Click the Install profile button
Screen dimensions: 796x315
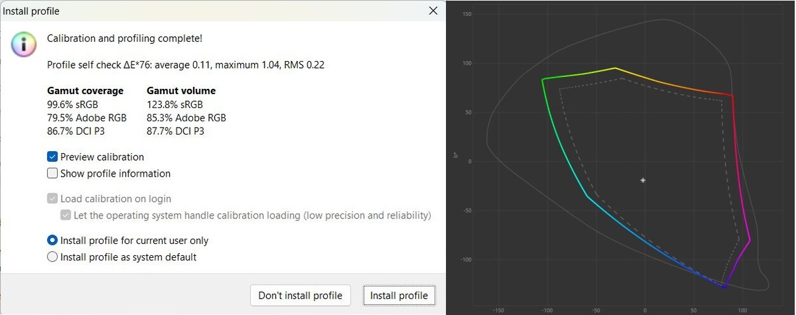(x=399, y=295)
